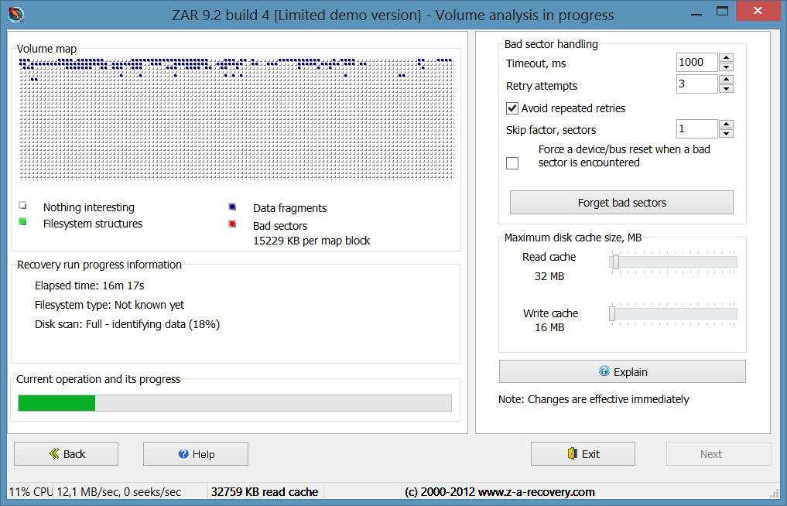Click "32759 KB read cache" status entry
Screen dimensions: 787x506
click(265, 492)
